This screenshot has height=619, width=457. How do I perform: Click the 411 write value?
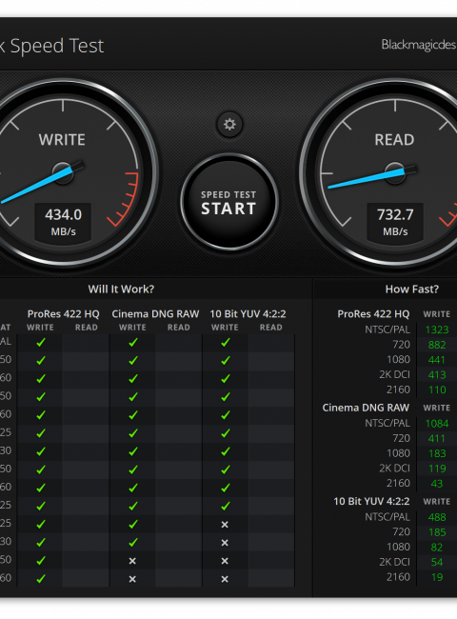pos(437,438)
